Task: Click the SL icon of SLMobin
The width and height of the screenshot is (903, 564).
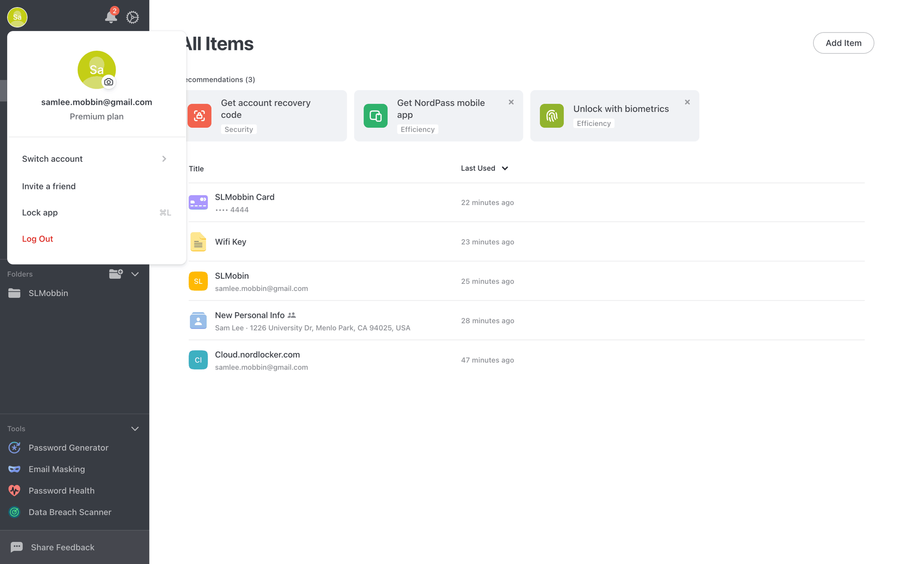Action: (198, 281)
